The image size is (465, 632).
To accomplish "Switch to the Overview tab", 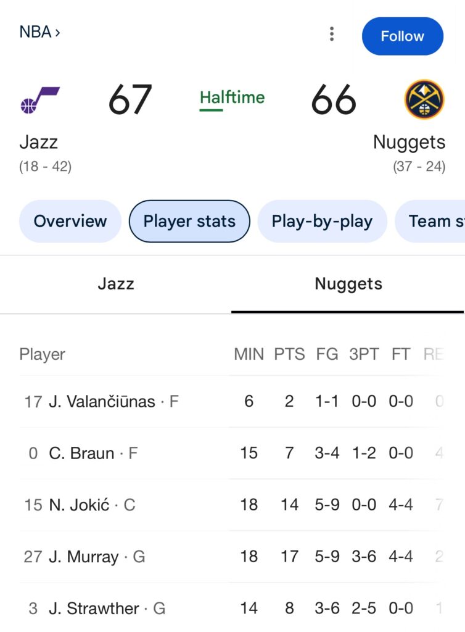I will click(x=70, y=221).
